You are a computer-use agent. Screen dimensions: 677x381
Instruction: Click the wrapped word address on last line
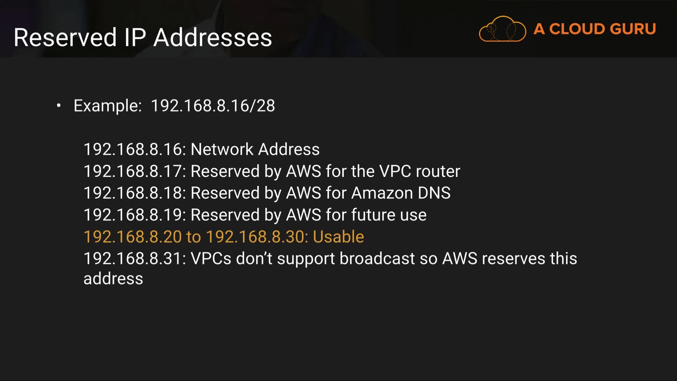pos(113,279)
